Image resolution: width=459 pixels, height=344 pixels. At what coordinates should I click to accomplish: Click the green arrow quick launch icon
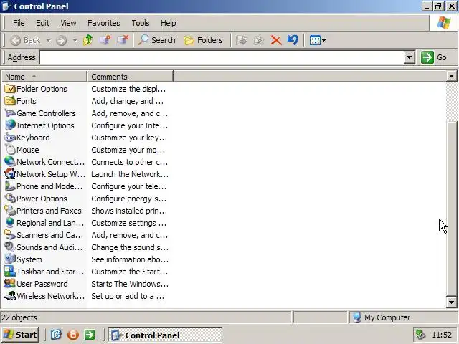90,335
